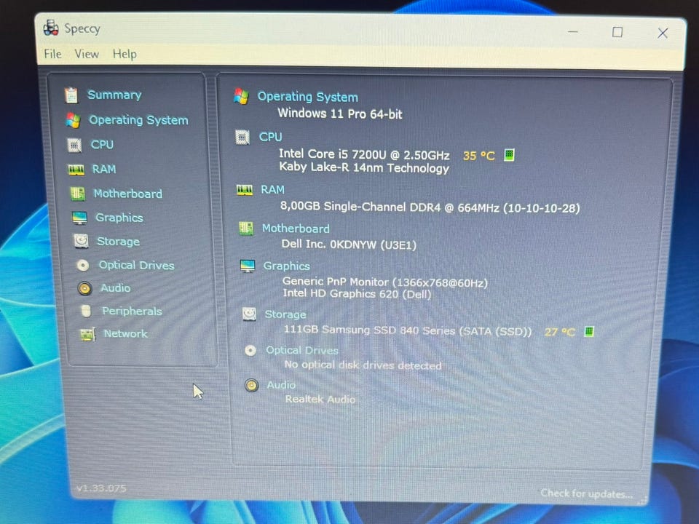Click the Peripherals mouse icon in sidebar
The height and width of the screenshot is (524, 699).
click(87, 311)
